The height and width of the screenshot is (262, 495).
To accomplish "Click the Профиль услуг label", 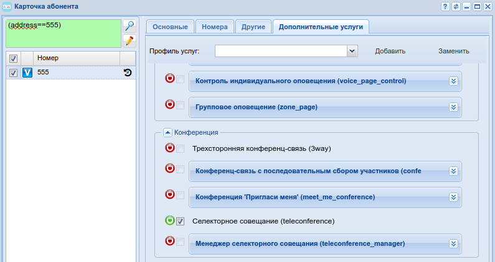I will point(174,51).
